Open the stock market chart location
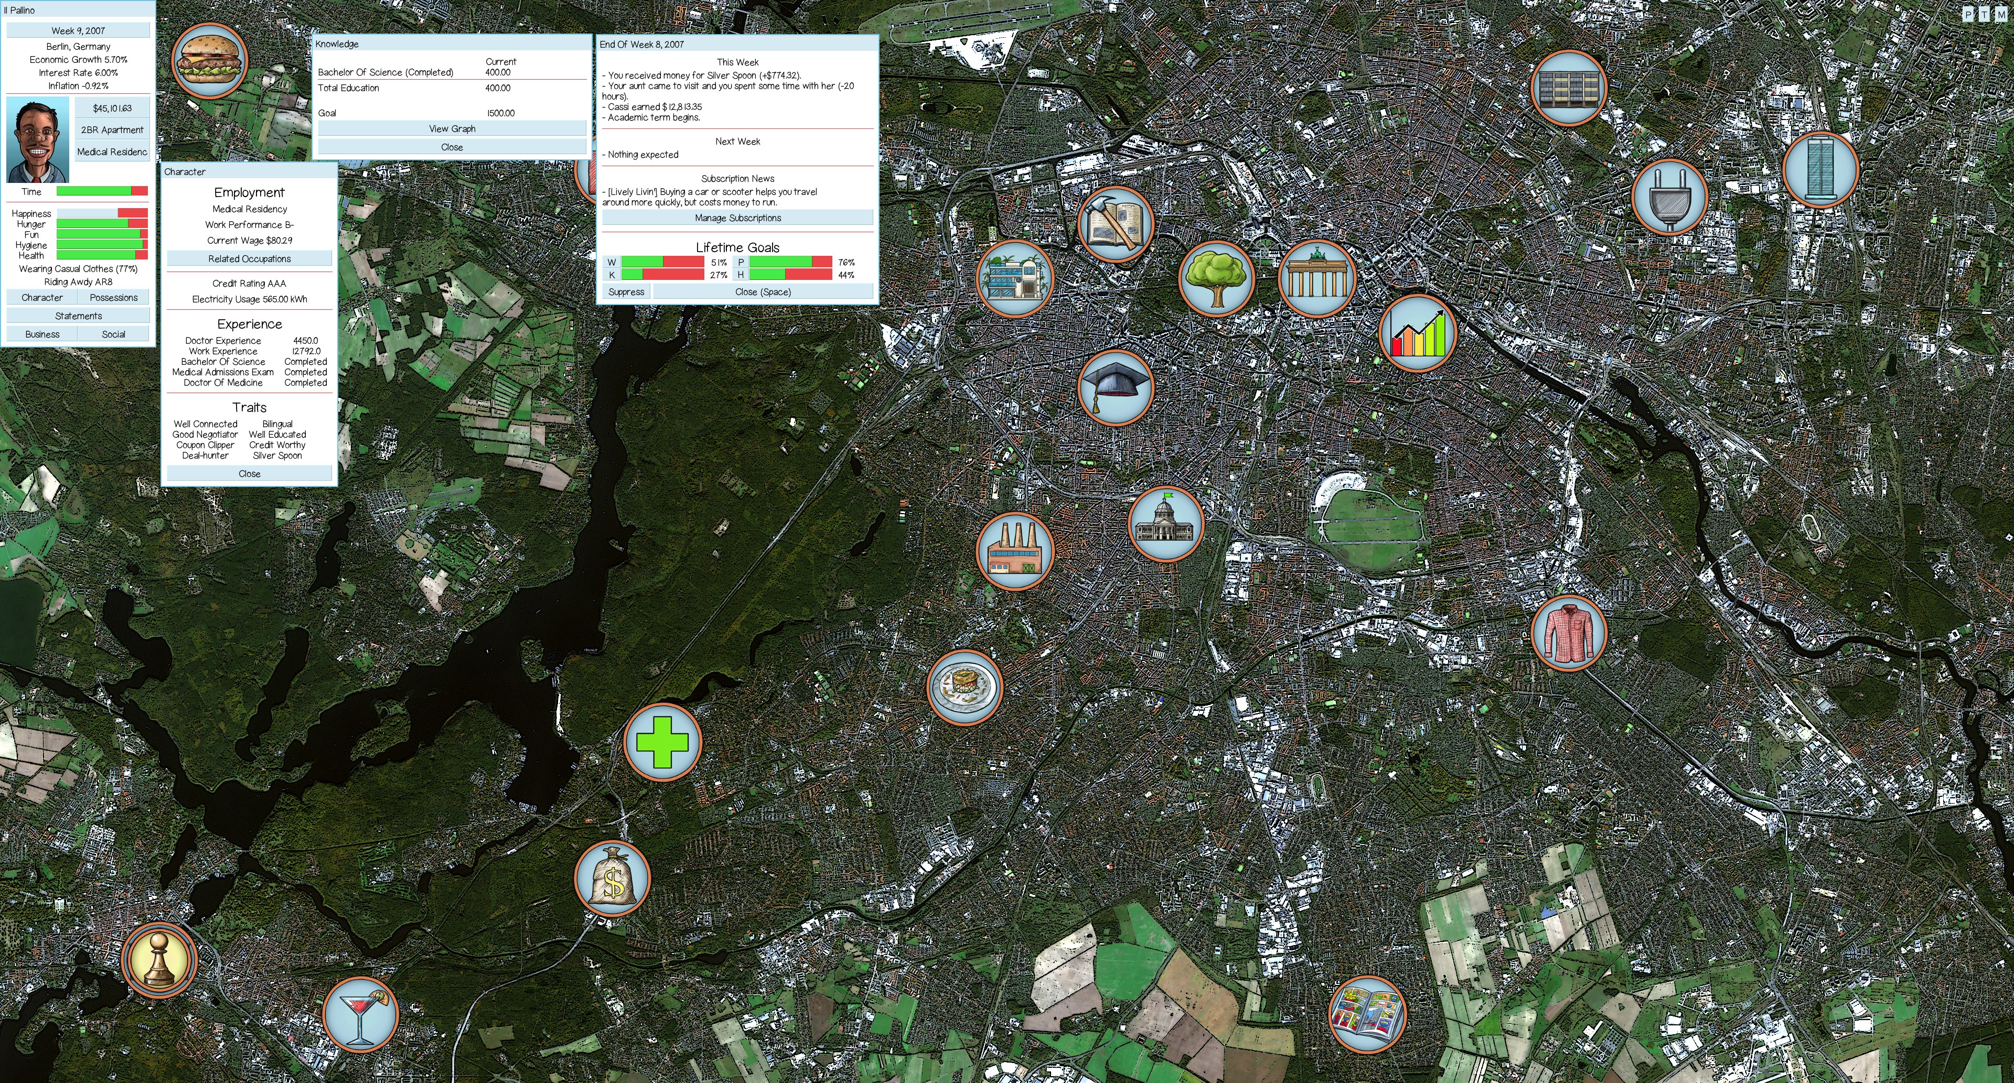 (x=1418, y=333)
